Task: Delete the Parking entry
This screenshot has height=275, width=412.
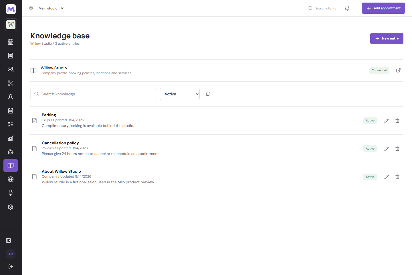Action: pos(397,121)
